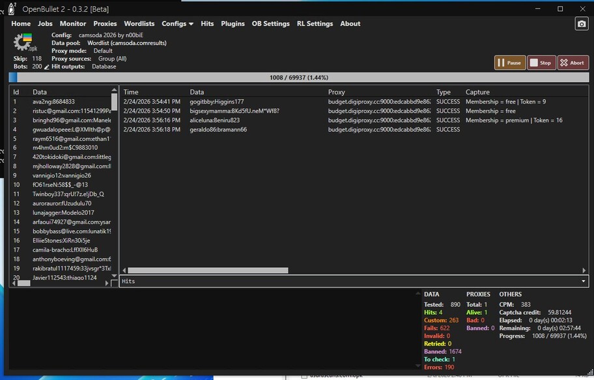Switch to the Proxies page
Viewport: 594px width, 380px height.
105,23
